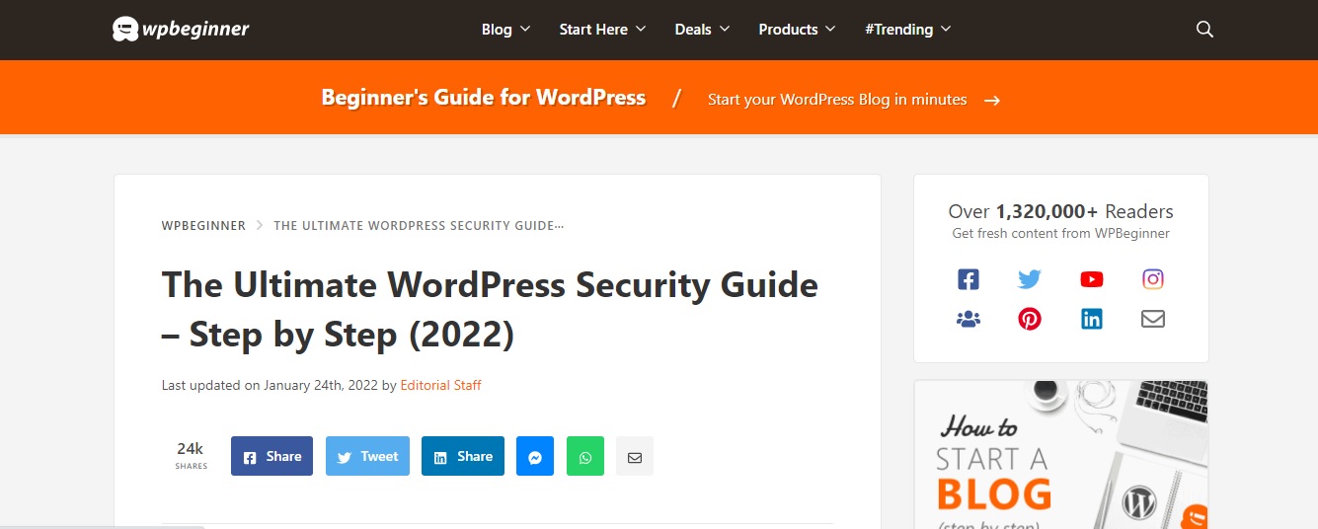Screen dimensions: 1318x529
Task: Open the Facebook icon in sidebar
Action: coord(969,279)
